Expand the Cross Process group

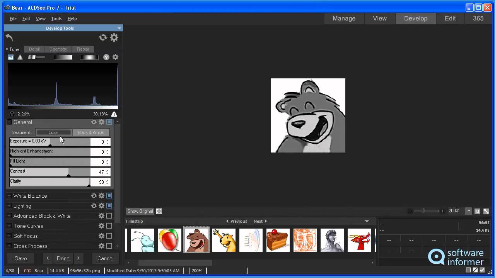(9, 246)
